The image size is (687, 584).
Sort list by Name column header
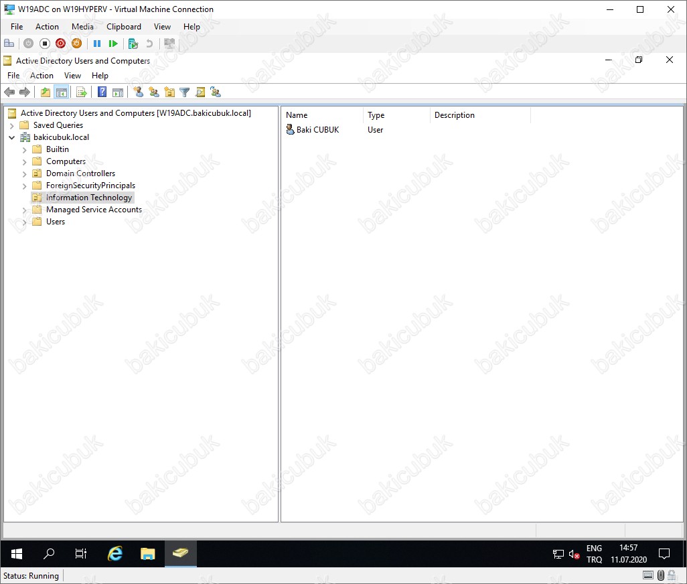(x=322, y=115)
